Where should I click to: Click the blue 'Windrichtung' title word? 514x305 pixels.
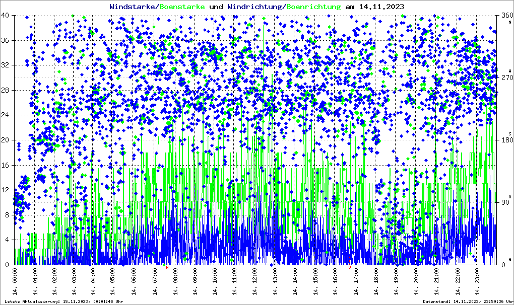point(254,7)
